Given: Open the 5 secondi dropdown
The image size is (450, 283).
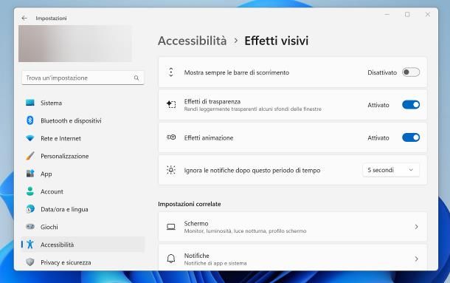Looking at the screenshot, I should point(390,170).
